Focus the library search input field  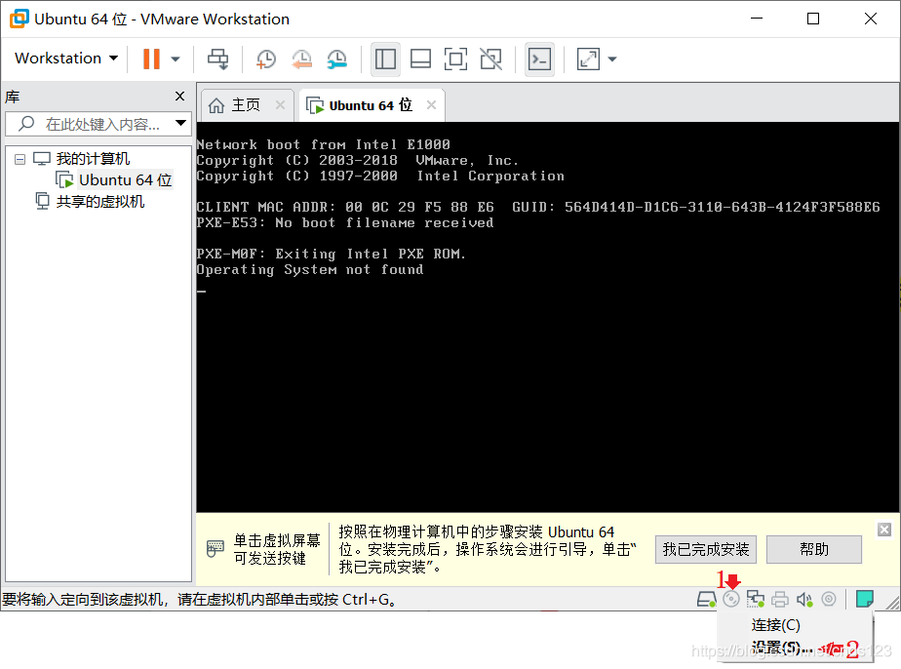(x=98, y=124)
